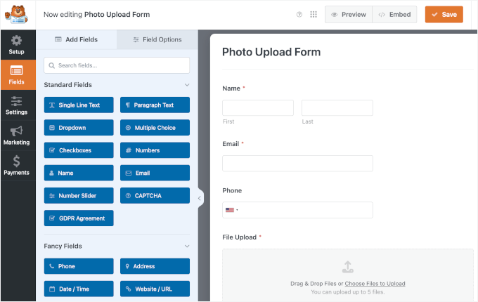Click the file upload arrow icon
Screen dimensions: 478x302
click(347, 267)
